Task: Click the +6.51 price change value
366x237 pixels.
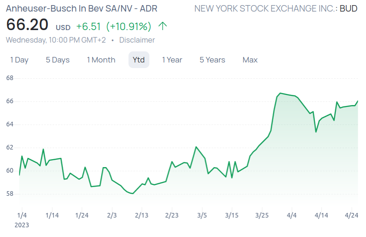Action: tap(89, 26)
